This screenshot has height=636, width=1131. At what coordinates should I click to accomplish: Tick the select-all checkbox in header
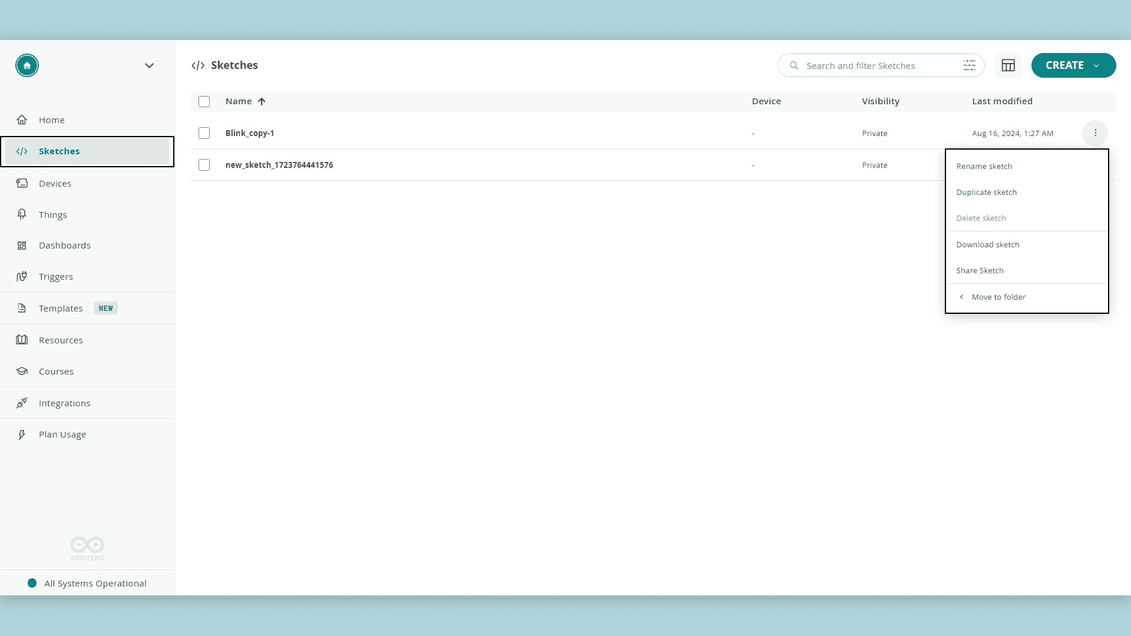pyautogui.click(x=204, y=102)
